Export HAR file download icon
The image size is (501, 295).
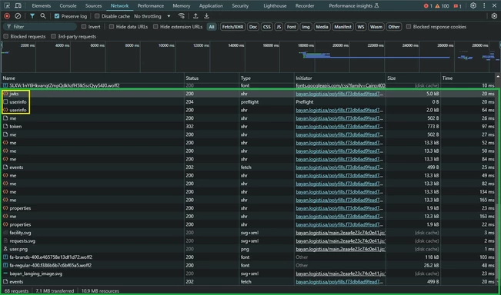tap(206, 16)
